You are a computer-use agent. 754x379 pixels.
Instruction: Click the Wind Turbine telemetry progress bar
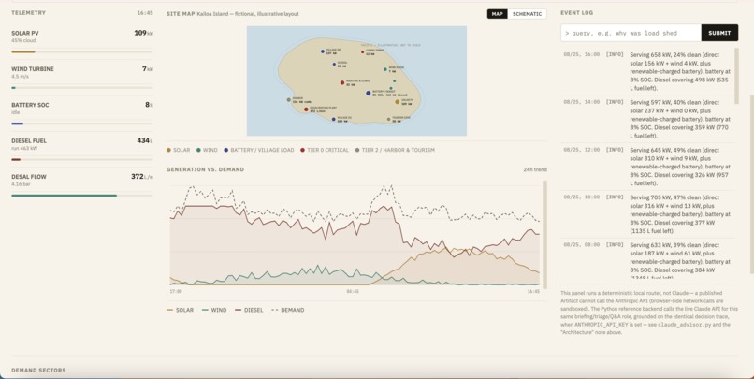81,88
